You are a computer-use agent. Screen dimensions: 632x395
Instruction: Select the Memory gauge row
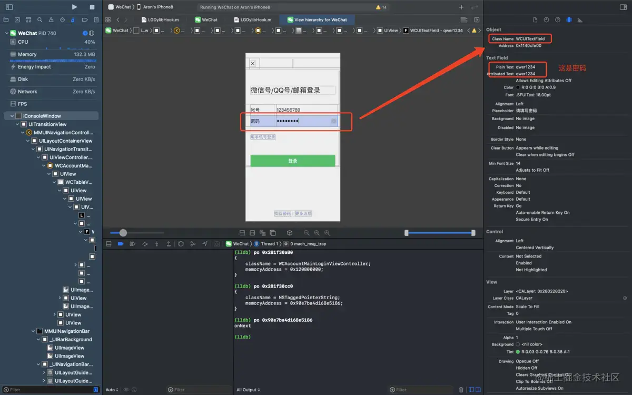tap(52, 54)
